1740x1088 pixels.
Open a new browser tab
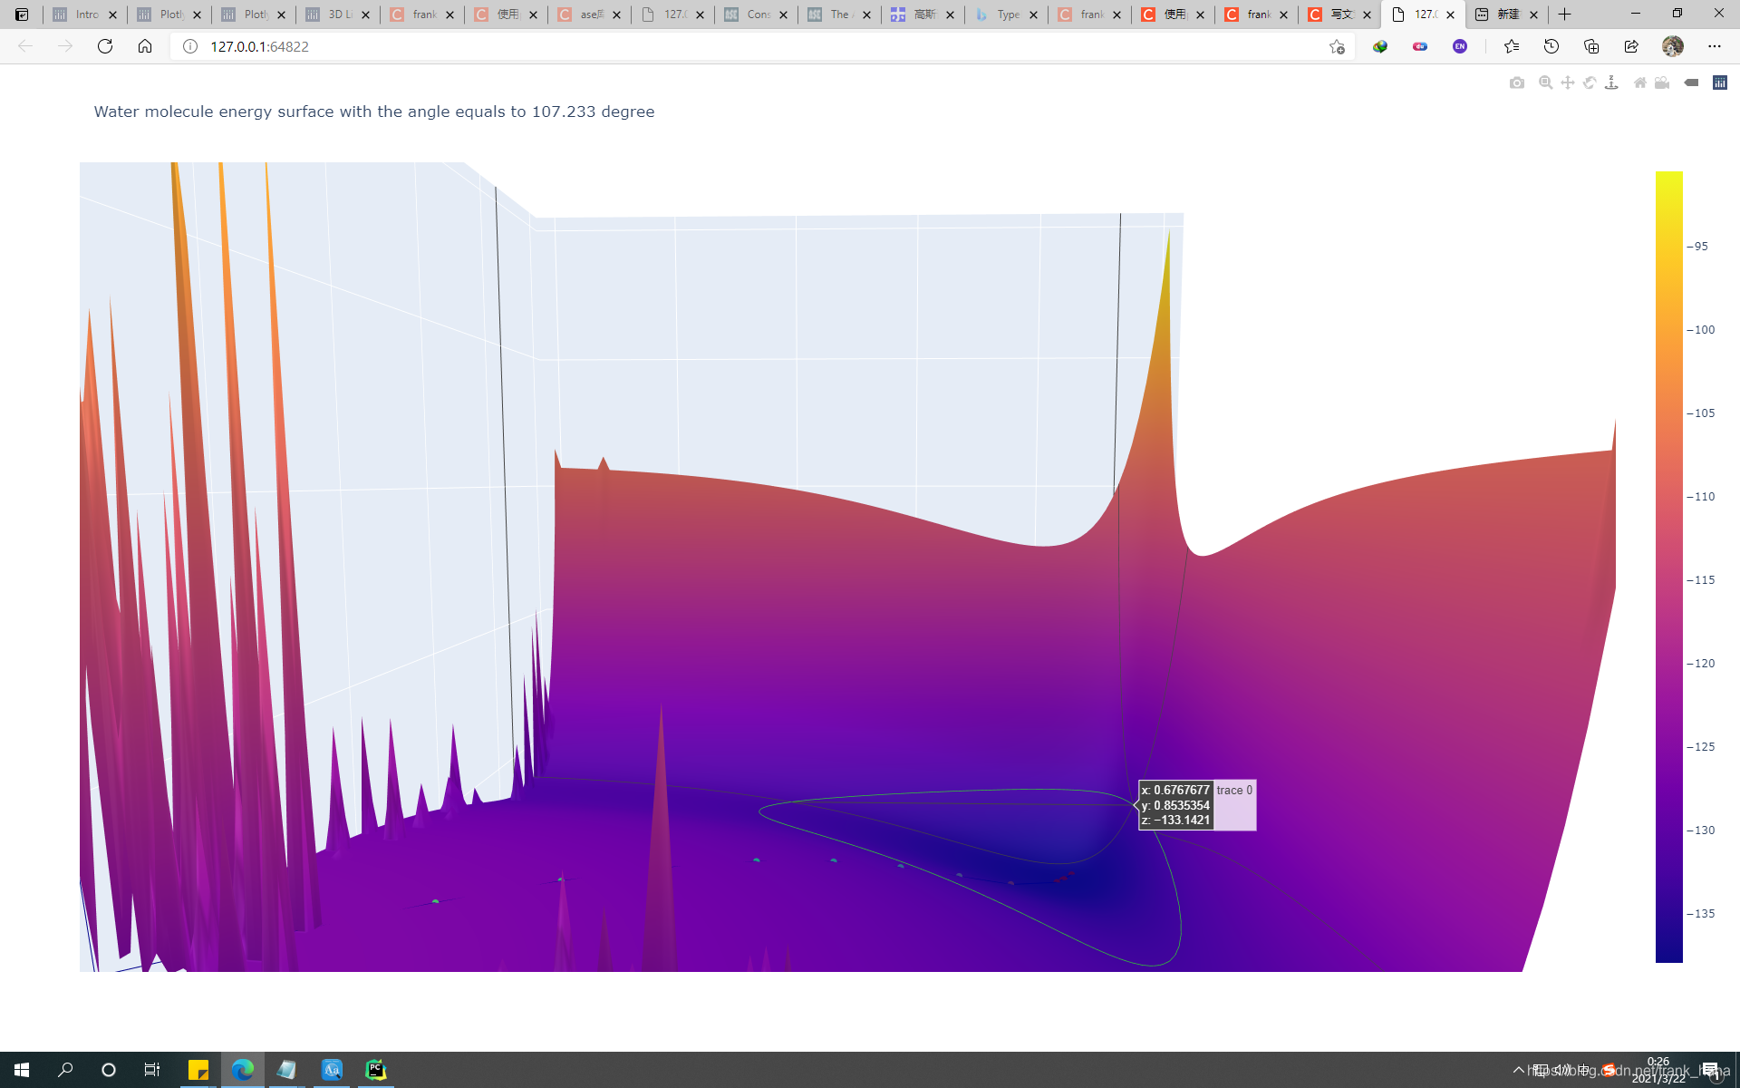point(1564,15)
